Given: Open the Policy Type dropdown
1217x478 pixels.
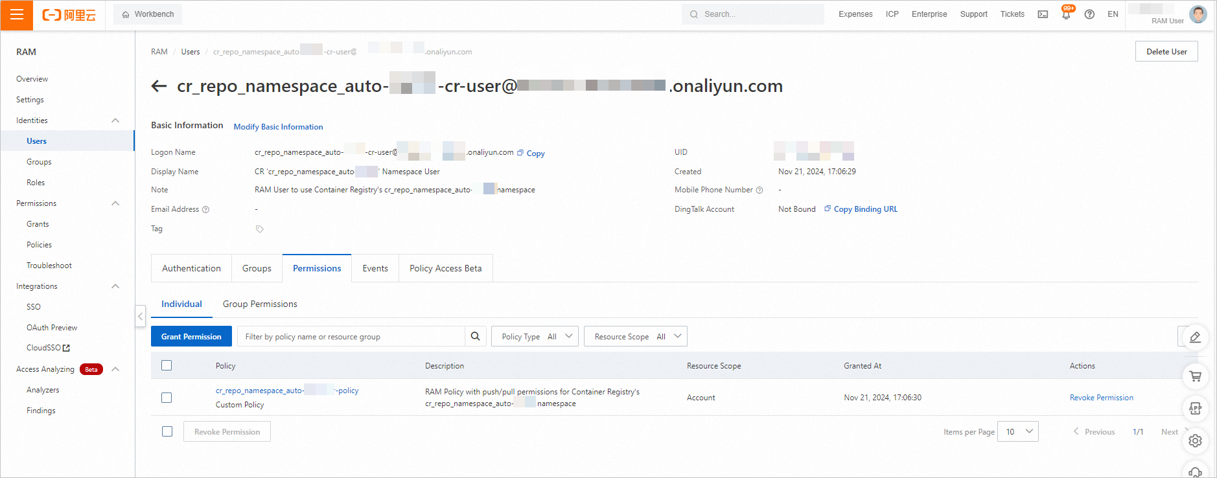Looking at the screenshot, I should pos(535,336).
